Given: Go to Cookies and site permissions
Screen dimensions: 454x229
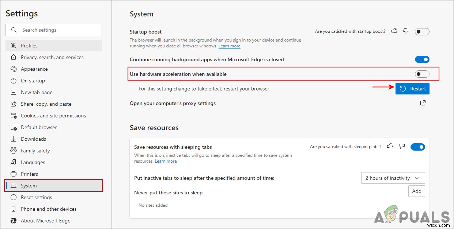Looking at the screenshot, I should tap(53, 116).
